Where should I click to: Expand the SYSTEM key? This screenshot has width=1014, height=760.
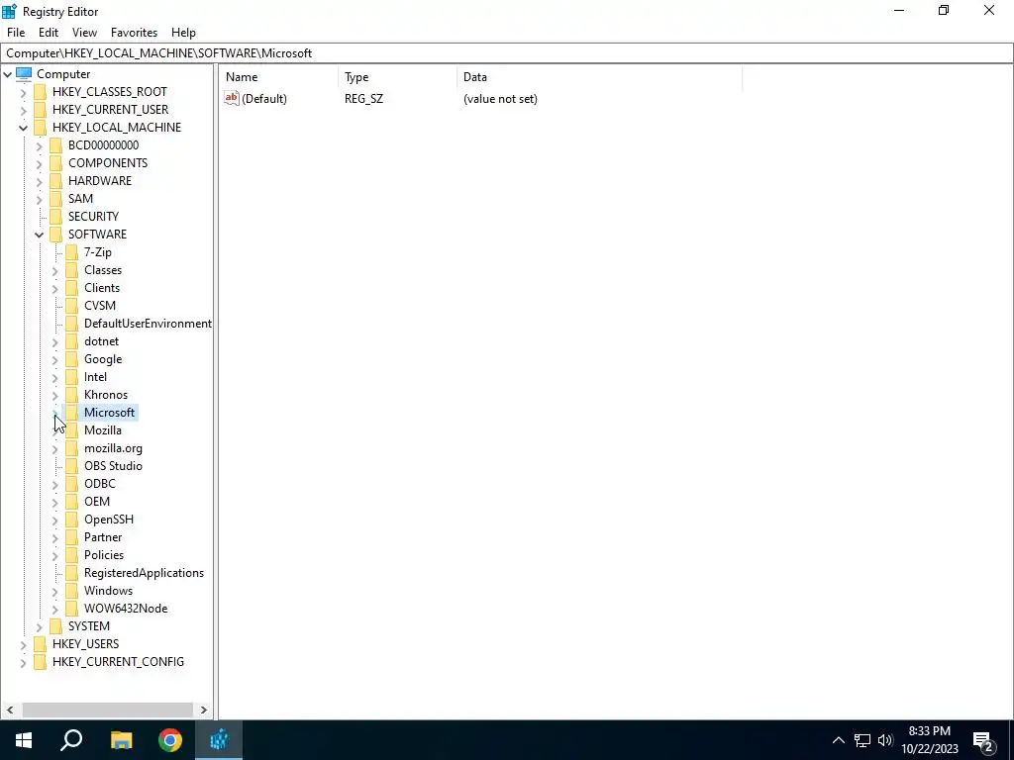pos(40,626)
